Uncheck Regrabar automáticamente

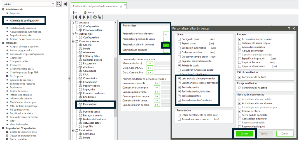(179, 61)
